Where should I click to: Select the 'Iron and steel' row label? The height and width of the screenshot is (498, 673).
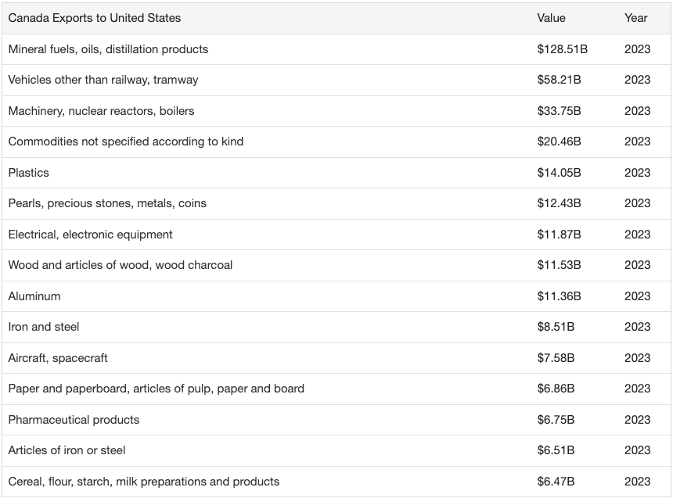coord(44,327)
